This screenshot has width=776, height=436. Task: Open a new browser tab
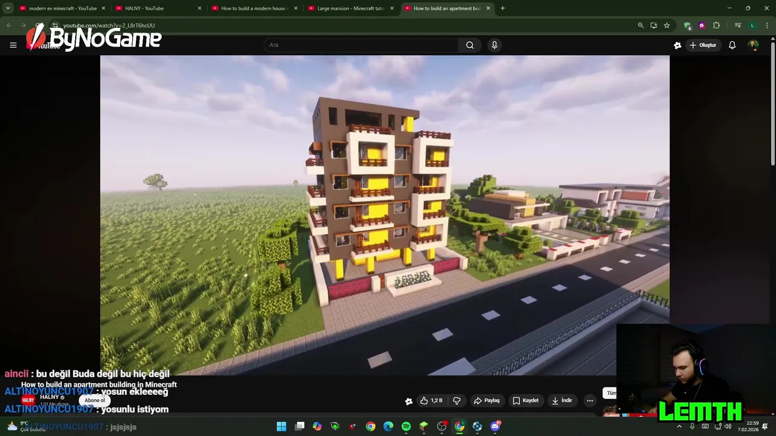503,8
